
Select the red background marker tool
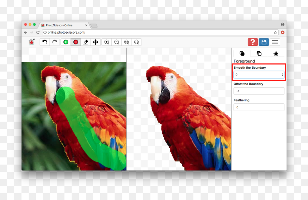76,42
